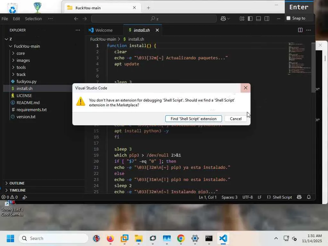The height and width of the screenshot is (246, 328).
Task: Toggle secondary side bar visibility
Action: click(267, 19)
